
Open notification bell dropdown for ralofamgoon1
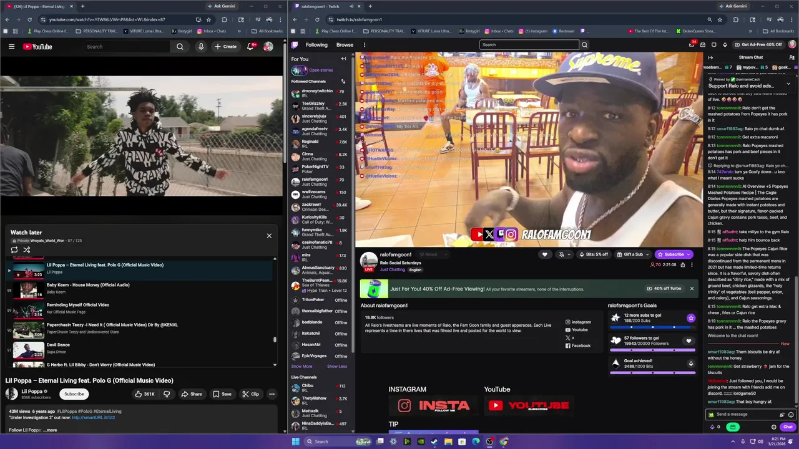[x=564, y=254]
